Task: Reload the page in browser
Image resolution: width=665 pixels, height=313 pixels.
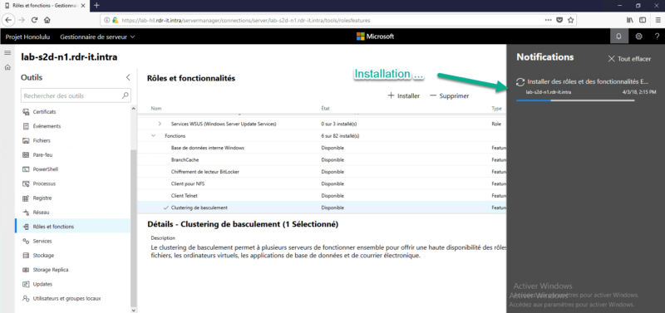Action: pos(35,20)
